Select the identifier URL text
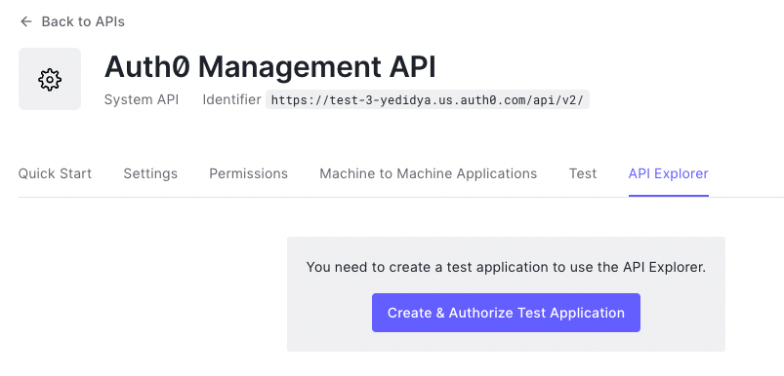Viewport: 784px width, 376px height. coord(428,99)
